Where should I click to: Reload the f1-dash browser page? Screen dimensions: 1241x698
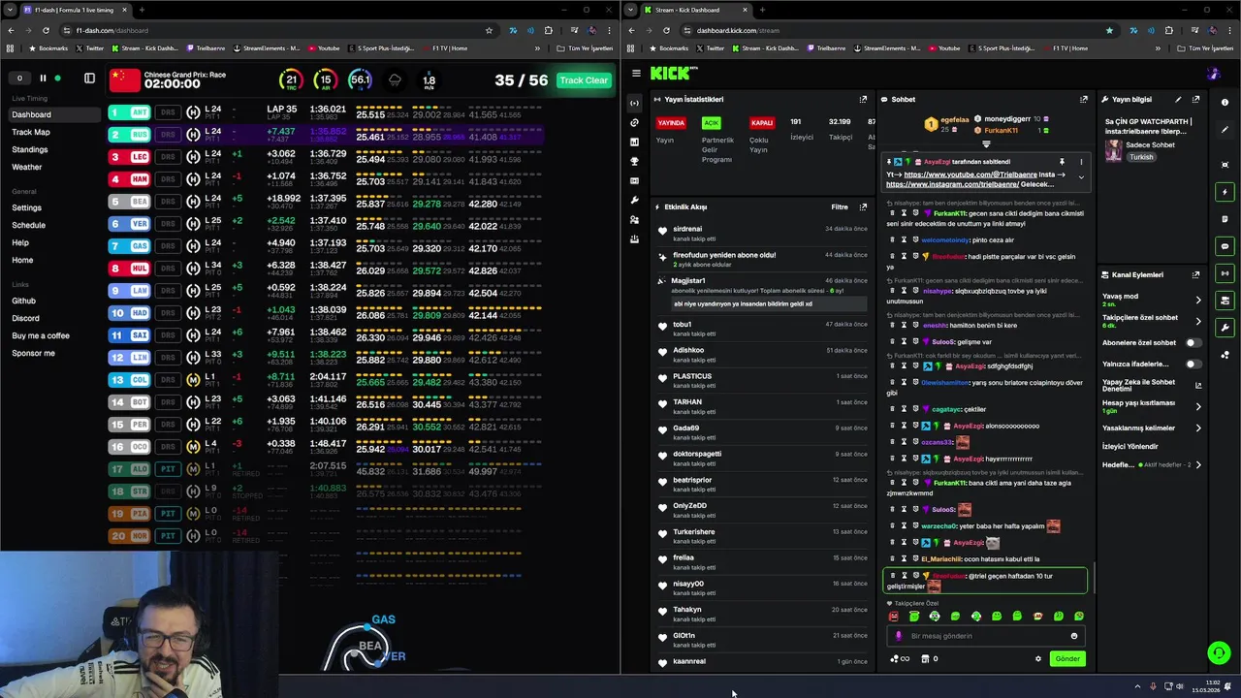[x=46, y=30]
